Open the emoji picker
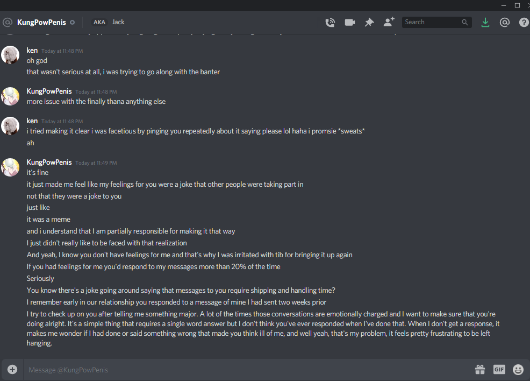This screenshot has width=530, height=381. [518, 370]
